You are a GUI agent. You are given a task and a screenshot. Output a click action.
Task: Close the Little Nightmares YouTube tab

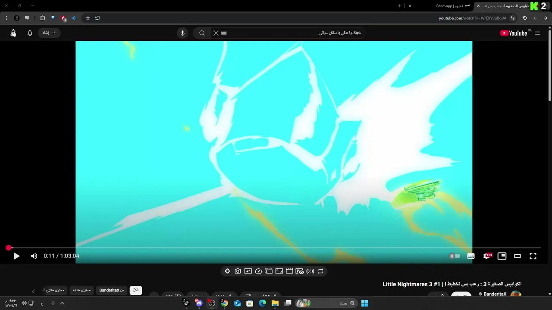pos(478,6)
